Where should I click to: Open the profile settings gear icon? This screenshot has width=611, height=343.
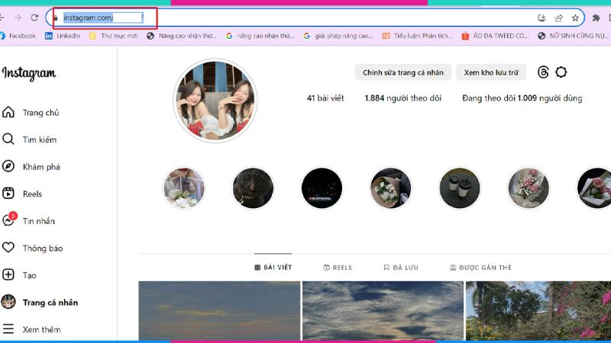pos(561,72)
